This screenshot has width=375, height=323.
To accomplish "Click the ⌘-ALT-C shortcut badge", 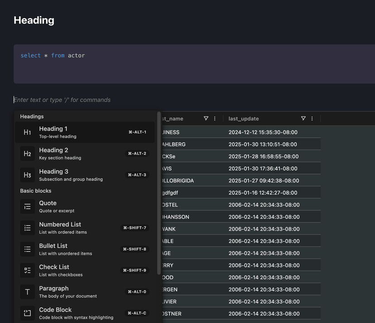I will [x=137, y=313].
